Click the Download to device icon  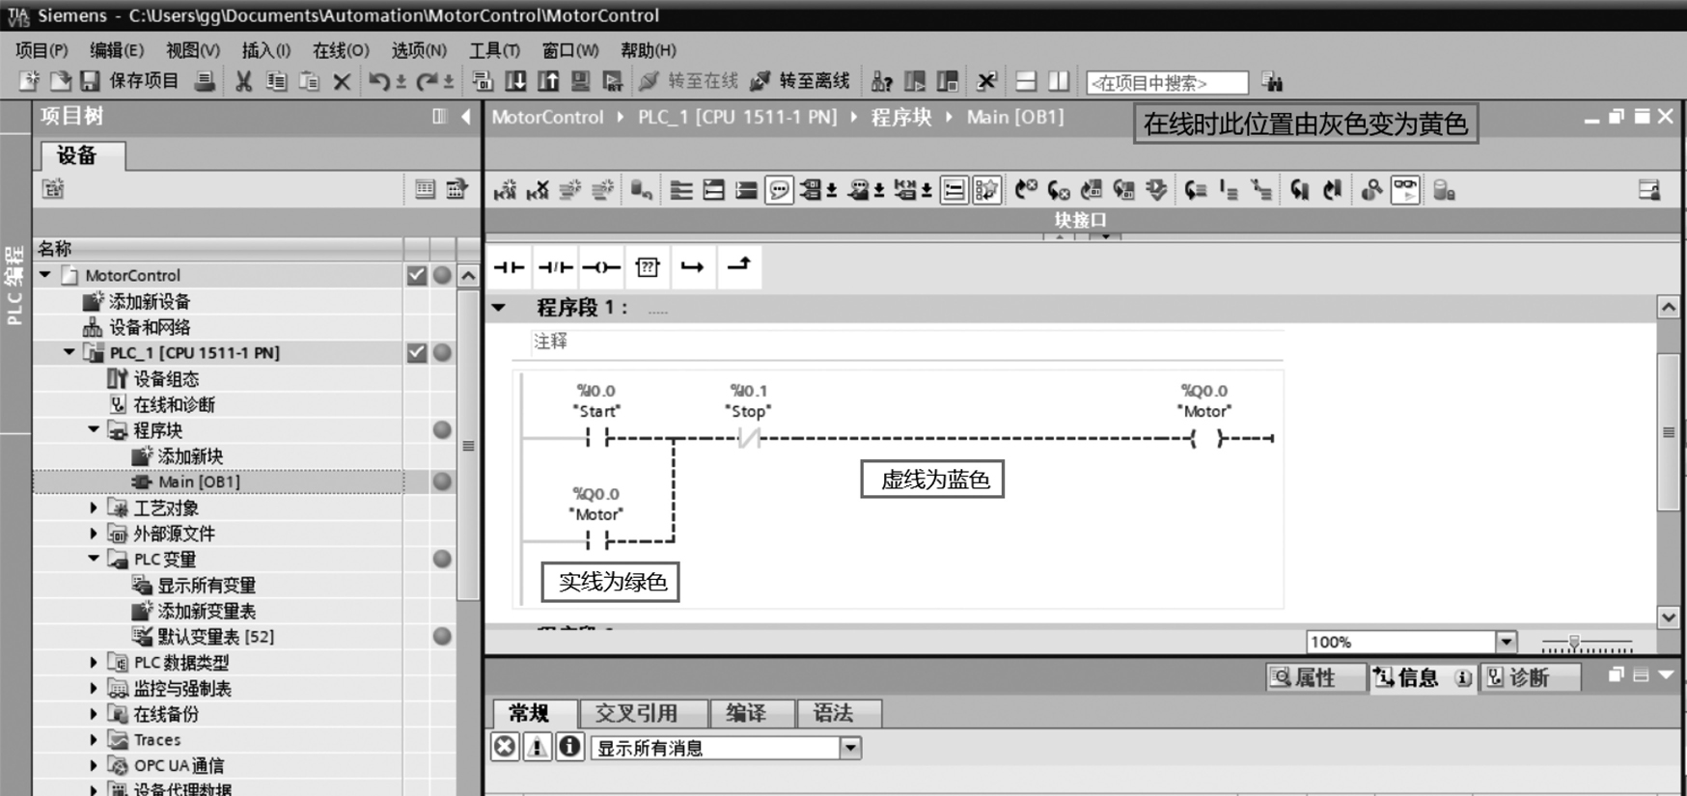pyautogui.click(x=515, y=82)
